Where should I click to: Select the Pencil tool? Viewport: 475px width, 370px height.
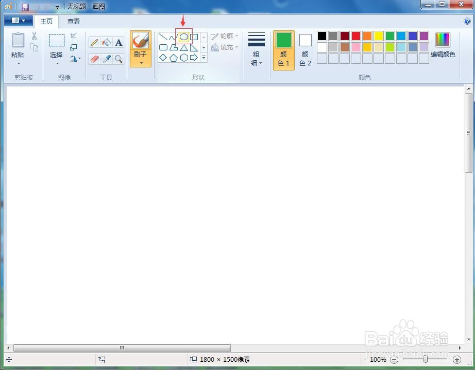click(x=94, y=42)
